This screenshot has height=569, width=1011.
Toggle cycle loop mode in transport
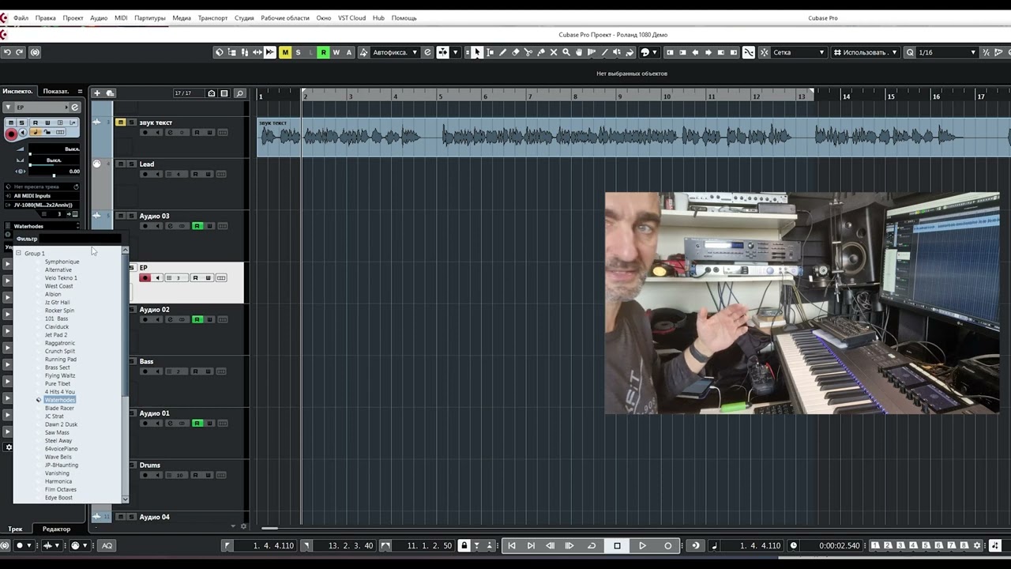coord(592,545)
